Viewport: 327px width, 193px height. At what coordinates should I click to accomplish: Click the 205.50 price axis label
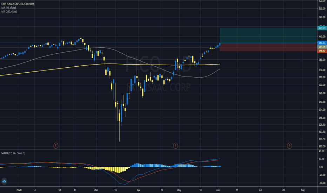tap(322, 125)
